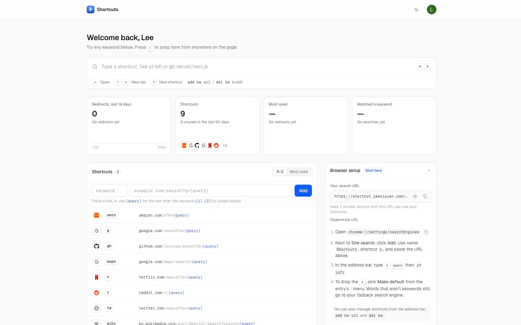
Task: Click the Shortcuts lightning bolt logo
Action: [x=91, y=9]
